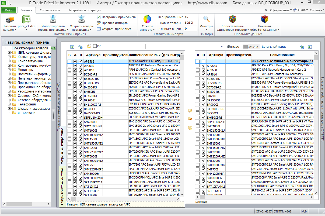Click Открыть прайс-лист button

[114, 29]
